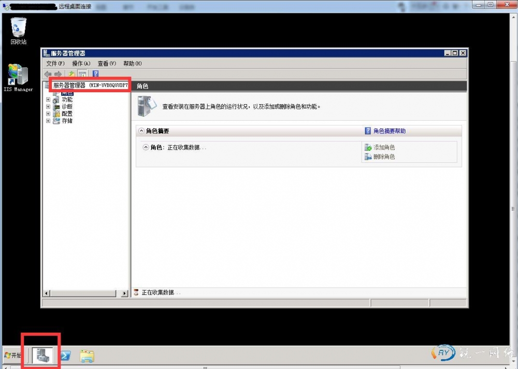Open the 操作(A) menu
The height and width of the screenshot is (369, 518).
point(81,63)
